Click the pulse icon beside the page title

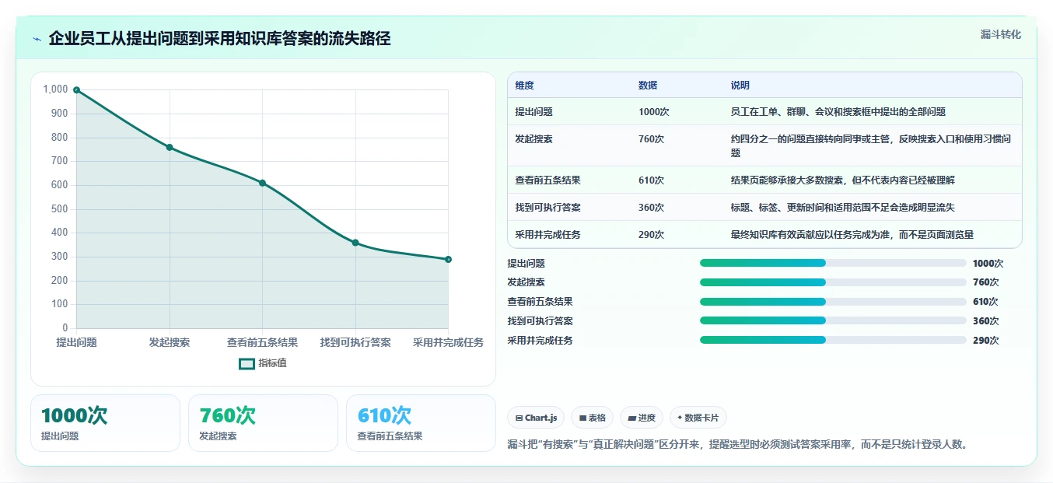click(x=37, y=39)
